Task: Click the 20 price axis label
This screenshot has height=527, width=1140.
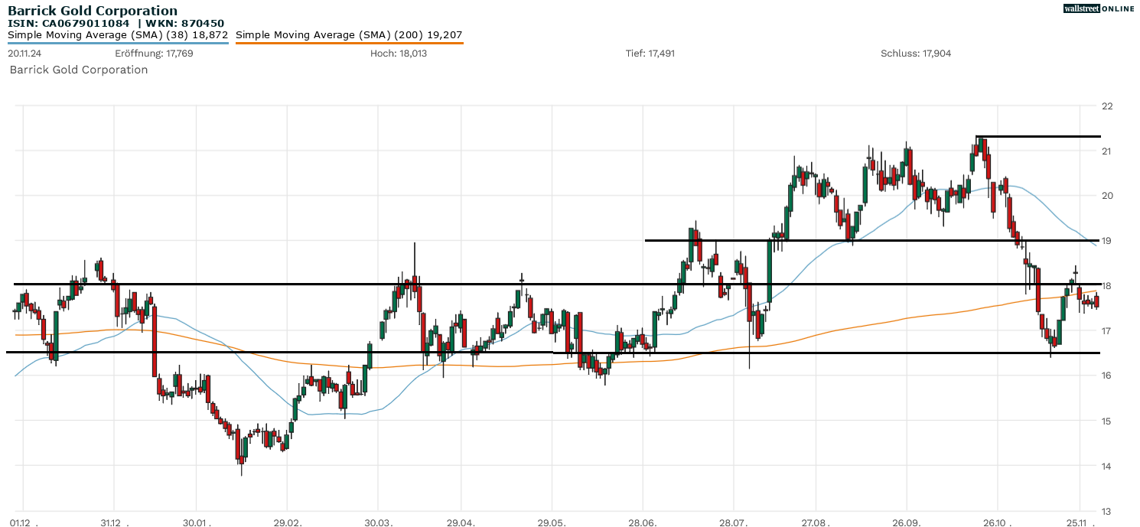Action: coord(1106,196)
